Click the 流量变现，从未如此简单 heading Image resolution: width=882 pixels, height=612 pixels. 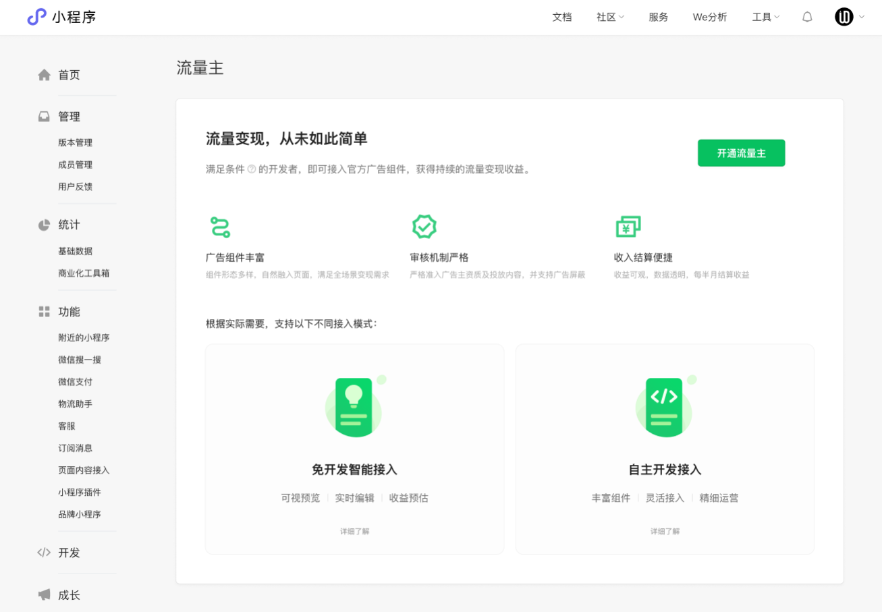pos(287,139)
